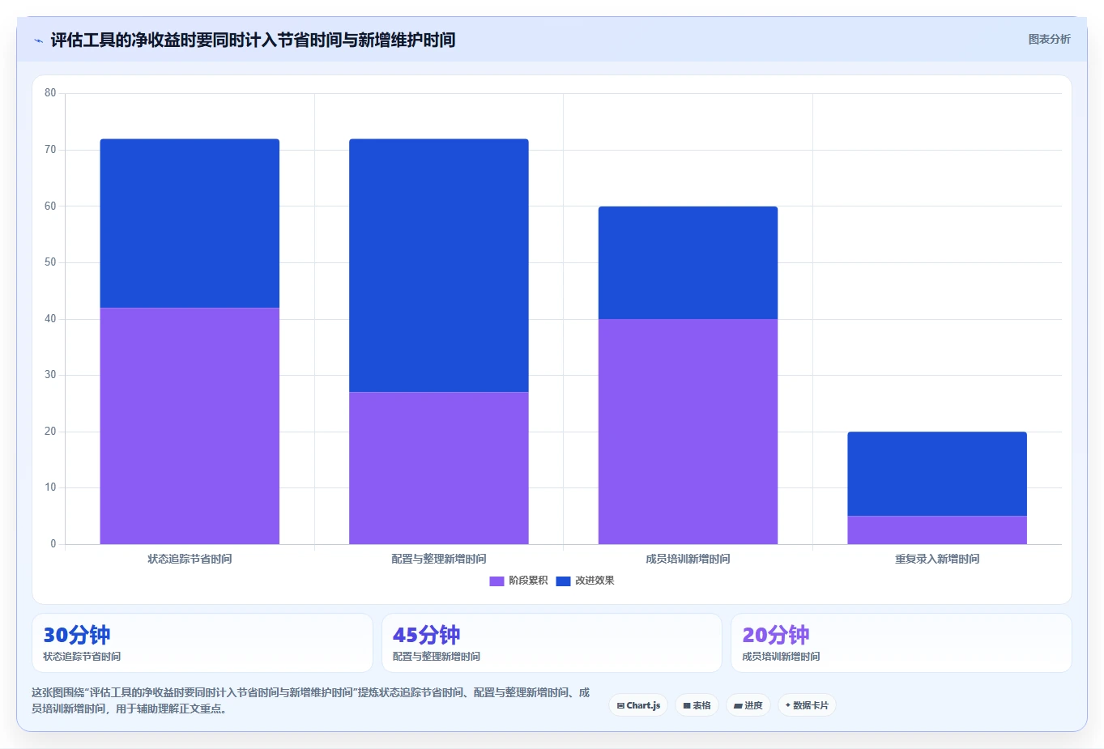
Task: Click purple bar segment for 配置与整理新增时间
Action: [x=439, y=468]
